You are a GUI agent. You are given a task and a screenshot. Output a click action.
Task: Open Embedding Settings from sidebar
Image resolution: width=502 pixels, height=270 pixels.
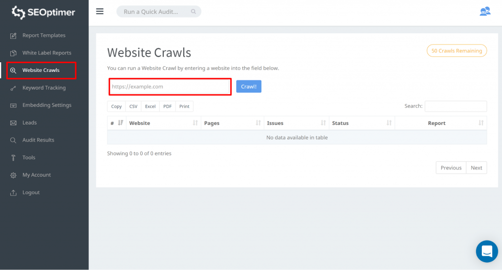pyautogui.click(x=47, y=105)
